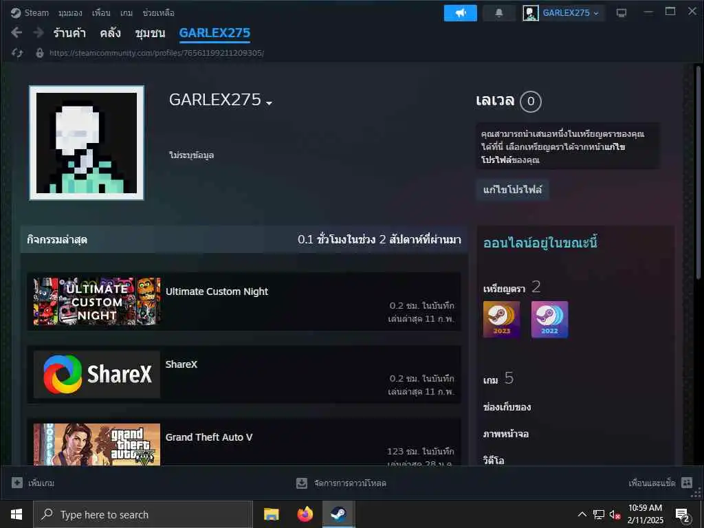Click the page vertical scrollbar
This screenshot has width=704, height=528.
point(698,172)
